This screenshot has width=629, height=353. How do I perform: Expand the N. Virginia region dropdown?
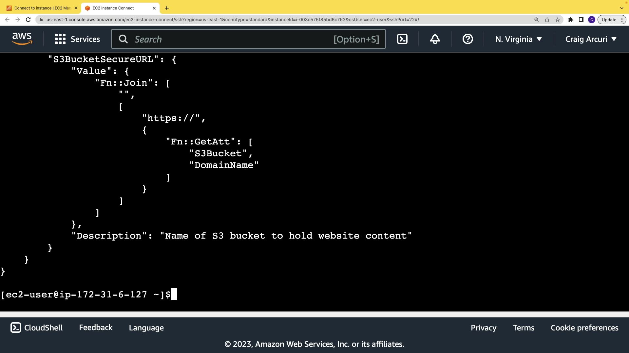click(x=518, y=39)
